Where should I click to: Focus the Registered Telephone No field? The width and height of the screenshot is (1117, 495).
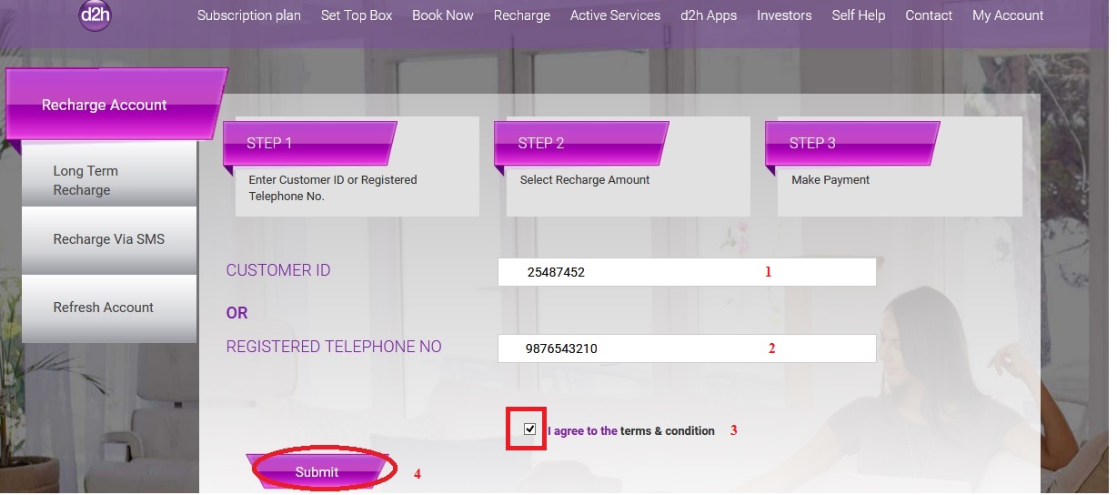click(x=686, y=349)
